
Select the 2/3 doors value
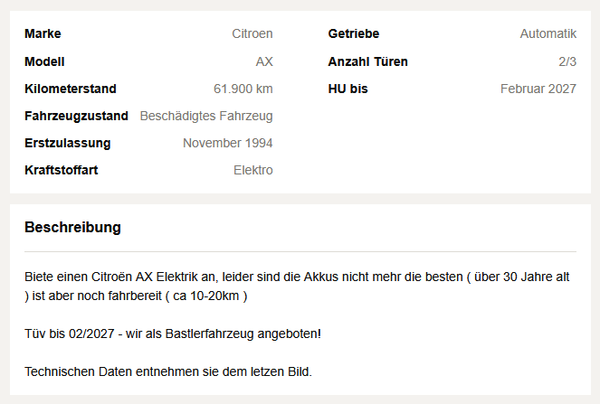click(567, 61)
